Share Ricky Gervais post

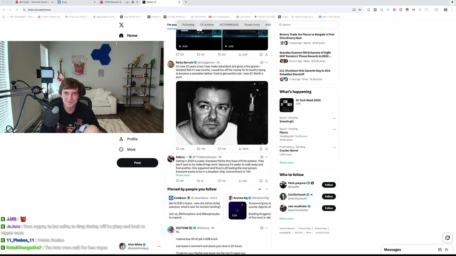pos(266,149)
